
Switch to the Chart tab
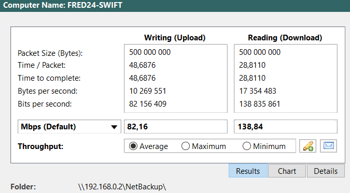(287, 171)
